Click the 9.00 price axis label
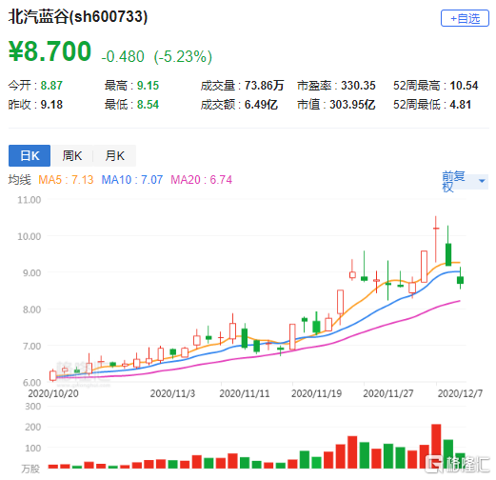This screenshot has height=480, width=496. tap(31, 273)
